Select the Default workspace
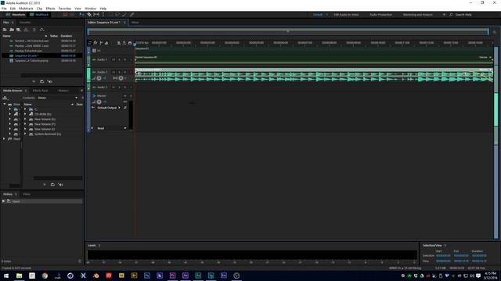501x281 pixels. tap(318, 15)
